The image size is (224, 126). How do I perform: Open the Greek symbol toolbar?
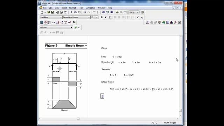70,22
